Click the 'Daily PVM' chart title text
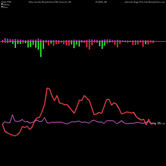Image resolution: width=166 pixels, height=166 pixels. click(x=6, y=2)
